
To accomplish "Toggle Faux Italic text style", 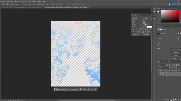I will [136, 29].
